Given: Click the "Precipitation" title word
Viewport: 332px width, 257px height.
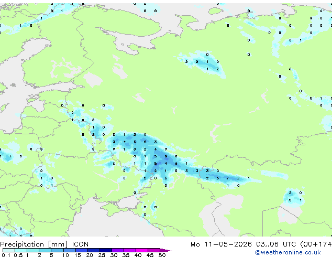Looking at the screenshot, I should click(x=22, y=244).
